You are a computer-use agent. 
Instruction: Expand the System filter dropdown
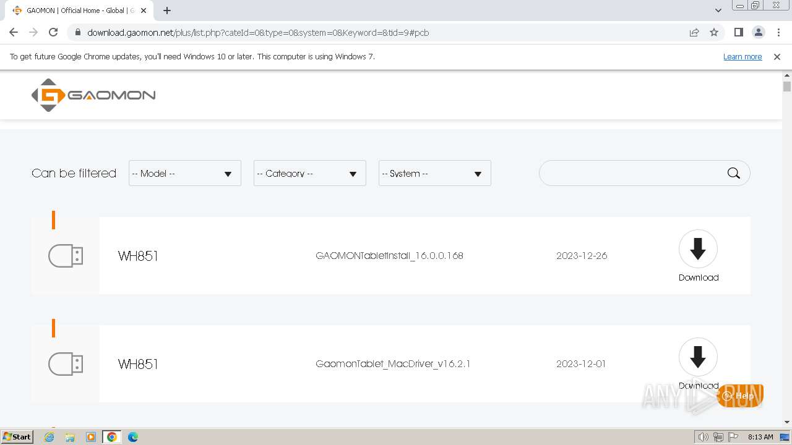coord(435,173)
